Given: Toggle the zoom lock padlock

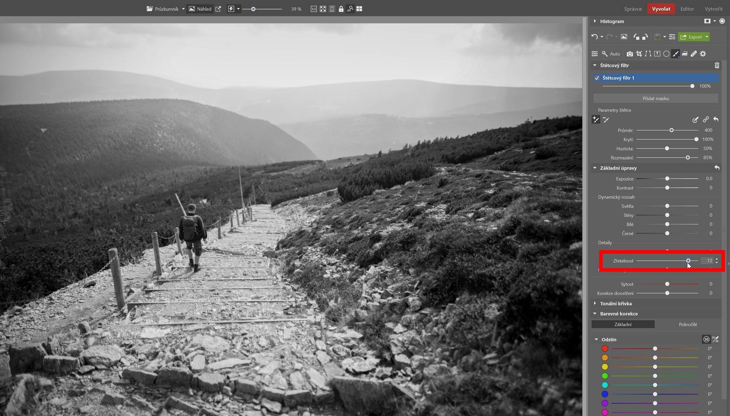Looking at the screenshot, I should click(341, 9).
